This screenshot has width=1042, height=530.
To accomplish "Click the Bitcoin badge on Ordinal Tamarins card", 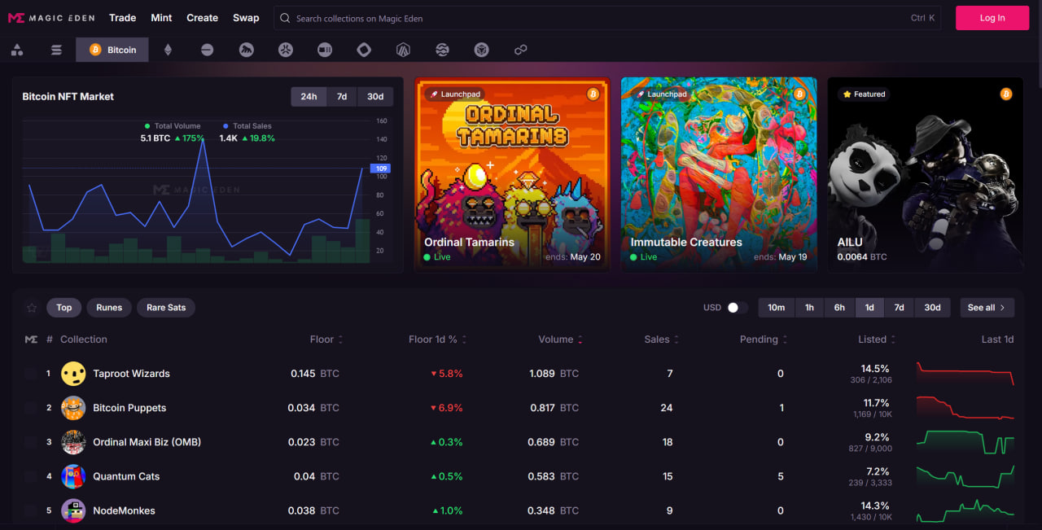I will [593, 94].
